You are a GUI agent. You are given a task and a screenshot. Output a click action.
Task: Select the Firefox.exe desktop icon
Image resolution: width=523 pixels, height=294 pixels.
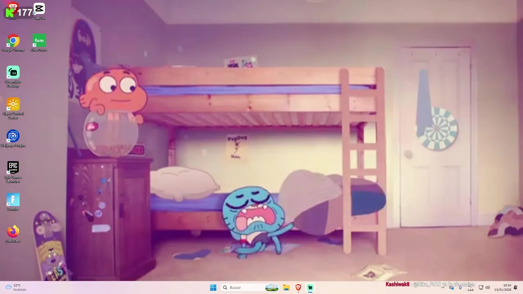click(x=13, y=234)
